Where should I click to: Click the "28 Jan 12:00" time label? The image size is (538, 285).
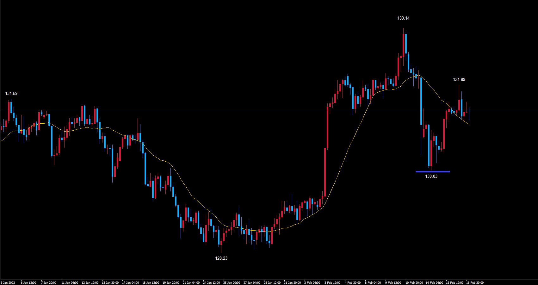272,282
